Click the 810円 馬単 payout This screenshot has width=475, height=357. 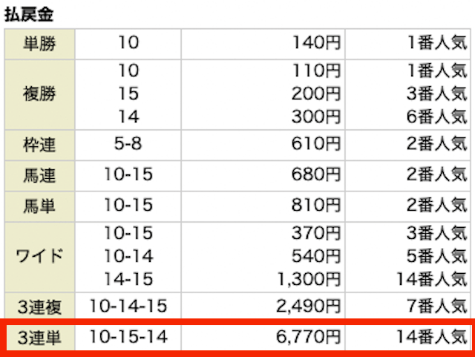pyautogui.click(x=316, y=205)
